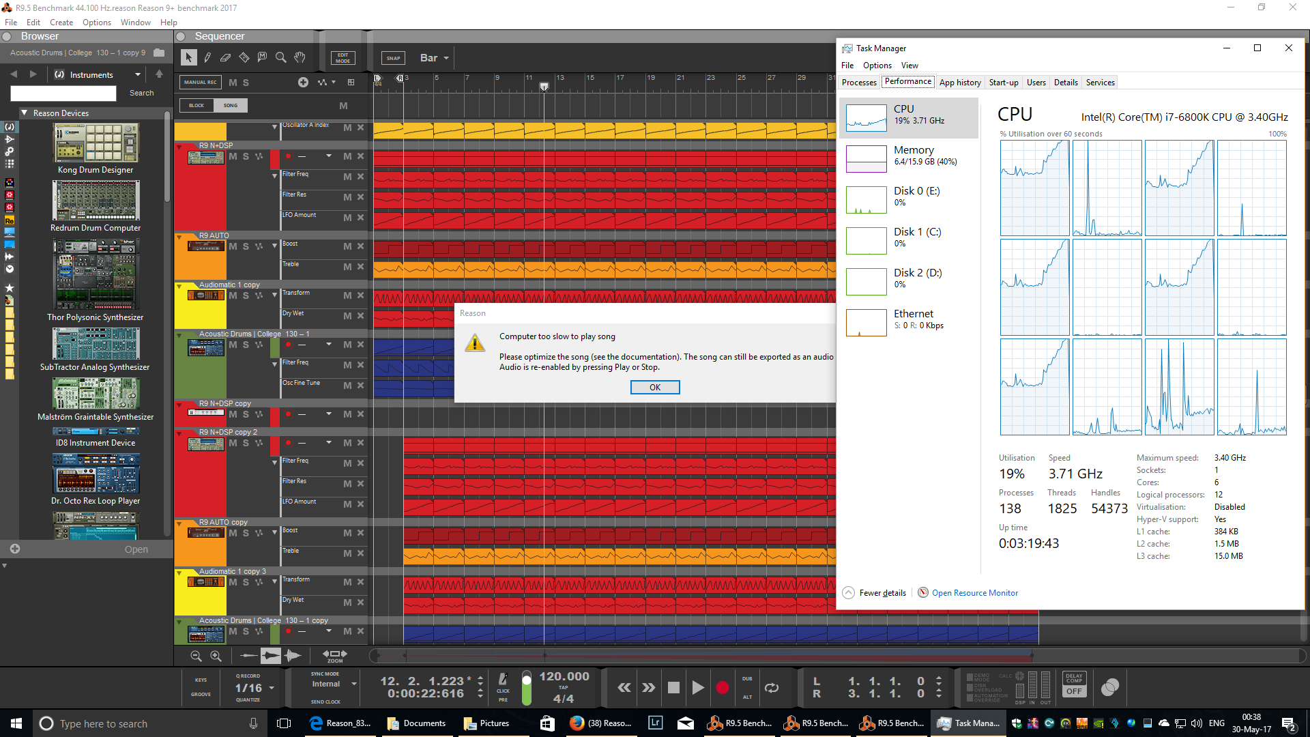Image resolution: width=1310 pixels, height=737 pixels.
Task: Click the large waveform zoom icon
Action: [x=293, y=656]
